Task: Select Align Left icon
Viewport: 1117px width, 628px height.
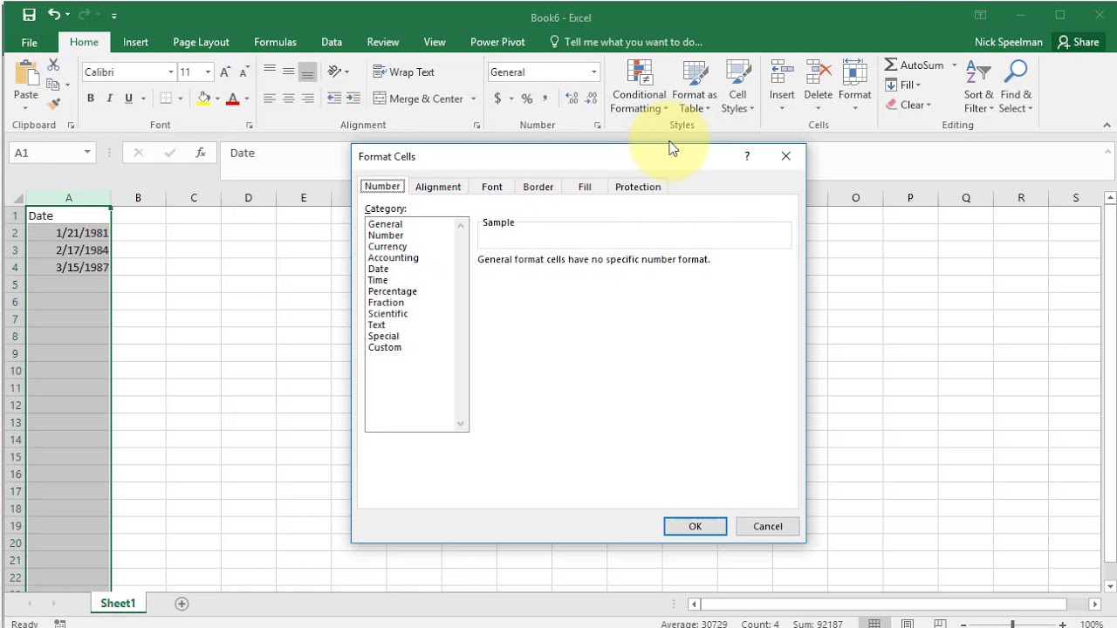Action: 270,99
